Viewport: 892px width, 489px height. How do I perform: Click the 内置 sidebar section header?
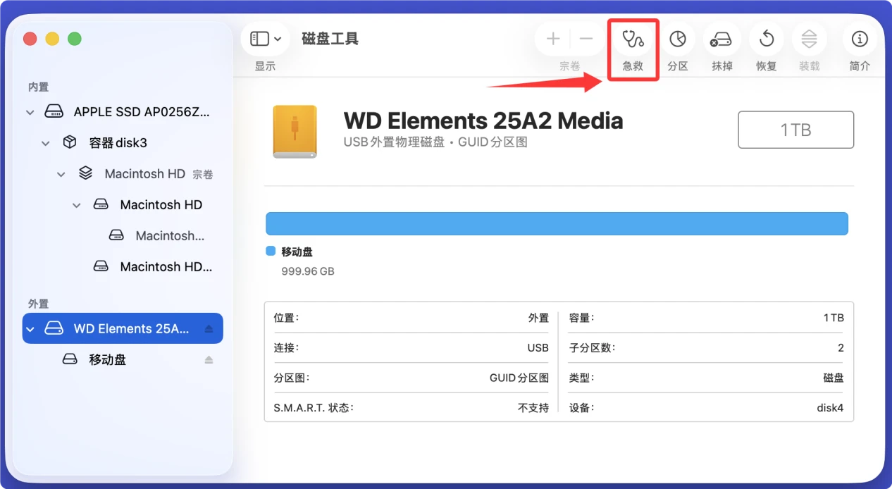(x=38, y=87)
